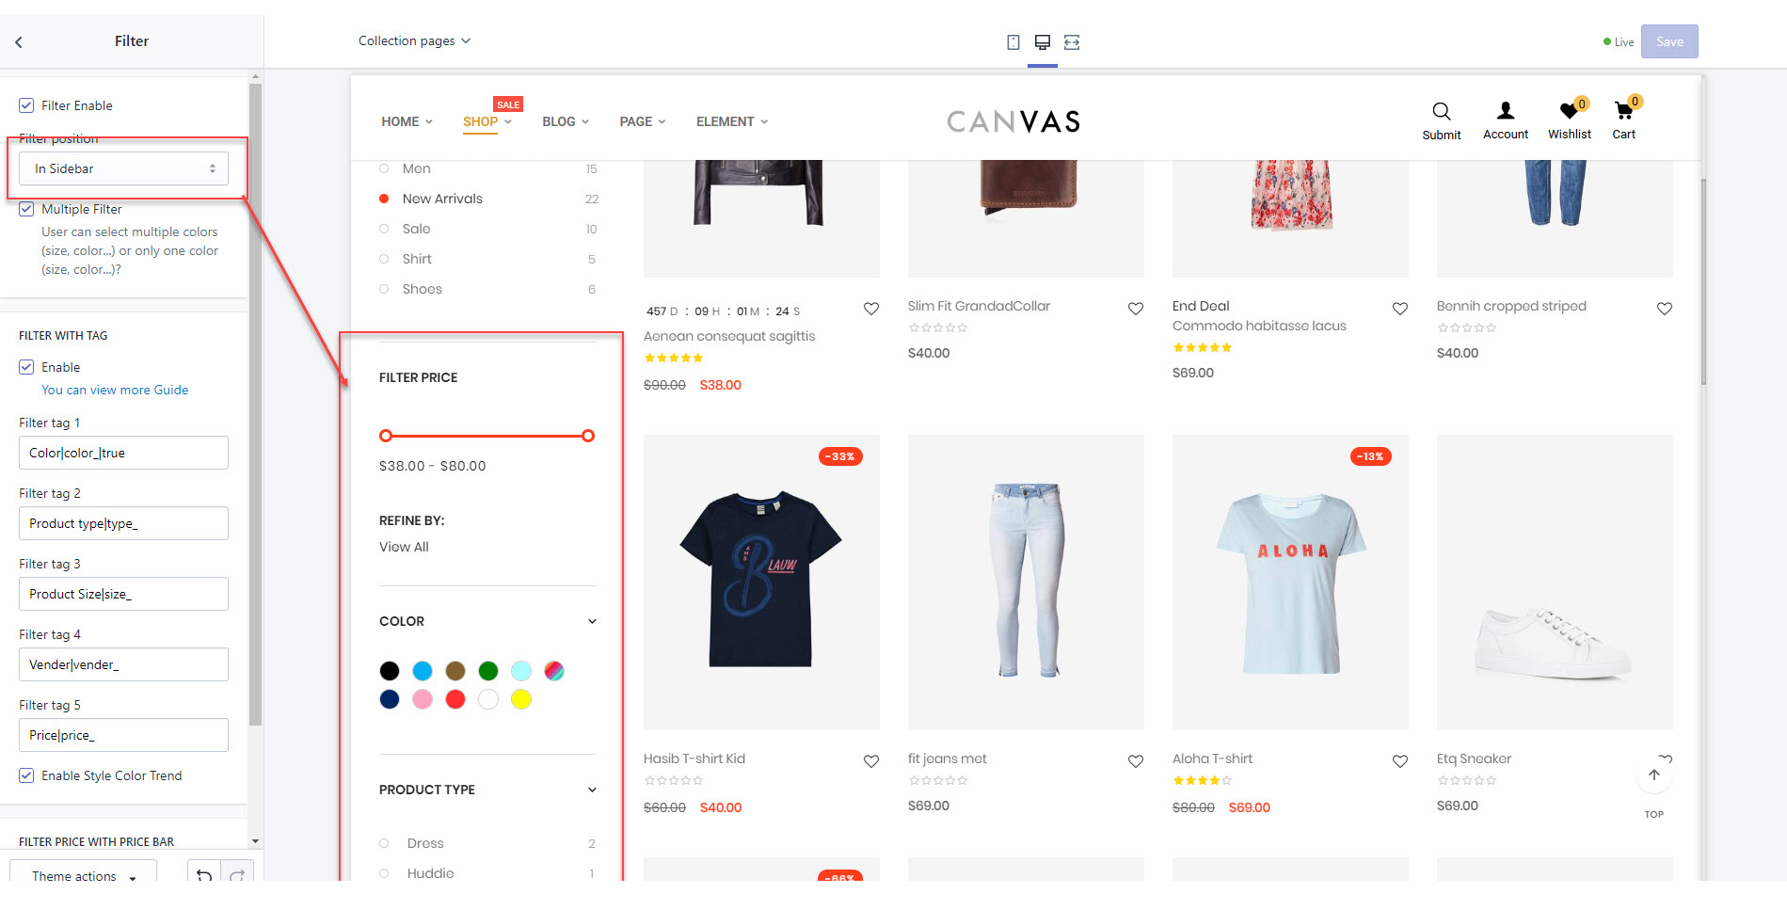Image resolution: width=1787 pixels, height=910 pixels.
Task: Collapse the COLOR filter section
Action: pos(592,621)
